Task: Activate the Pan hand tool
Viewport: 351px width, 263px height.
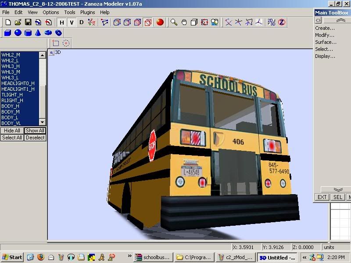Action: (184, 22)
